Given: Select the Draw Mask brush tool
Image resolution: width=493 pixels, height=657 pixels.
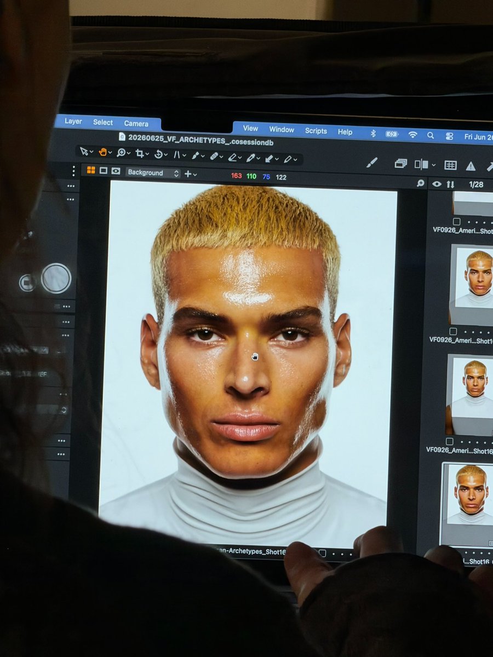Looking at the screenshot, I should click(x=195, y=156).
